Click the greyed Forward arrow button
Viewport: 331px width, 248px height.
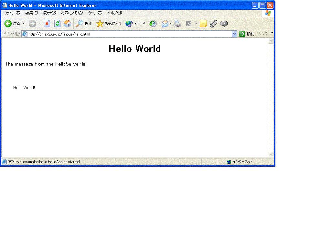pyautogui.click(x=32, y=24)
